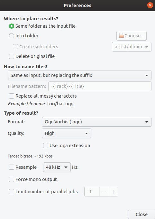The width and height of the screenshot is (155, 219).
Task: Open the artist/album subfolder dropdown
Action: pyautogui.click(x=132, y=47)
